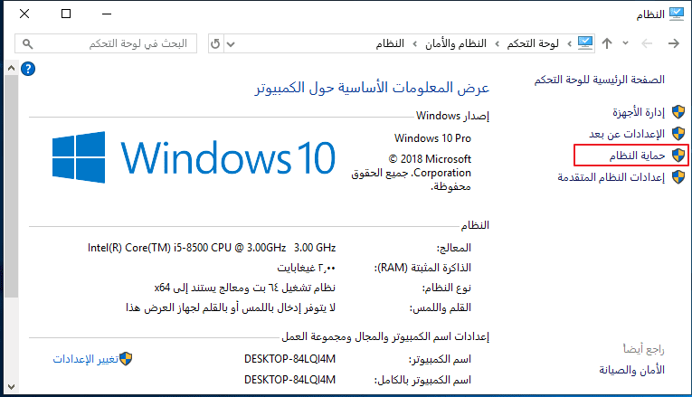
Task: Click the Control Panel search field
Action: [106, 43]
